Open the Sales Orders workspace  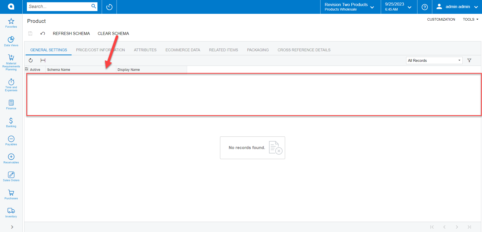[x=11, y=176]
